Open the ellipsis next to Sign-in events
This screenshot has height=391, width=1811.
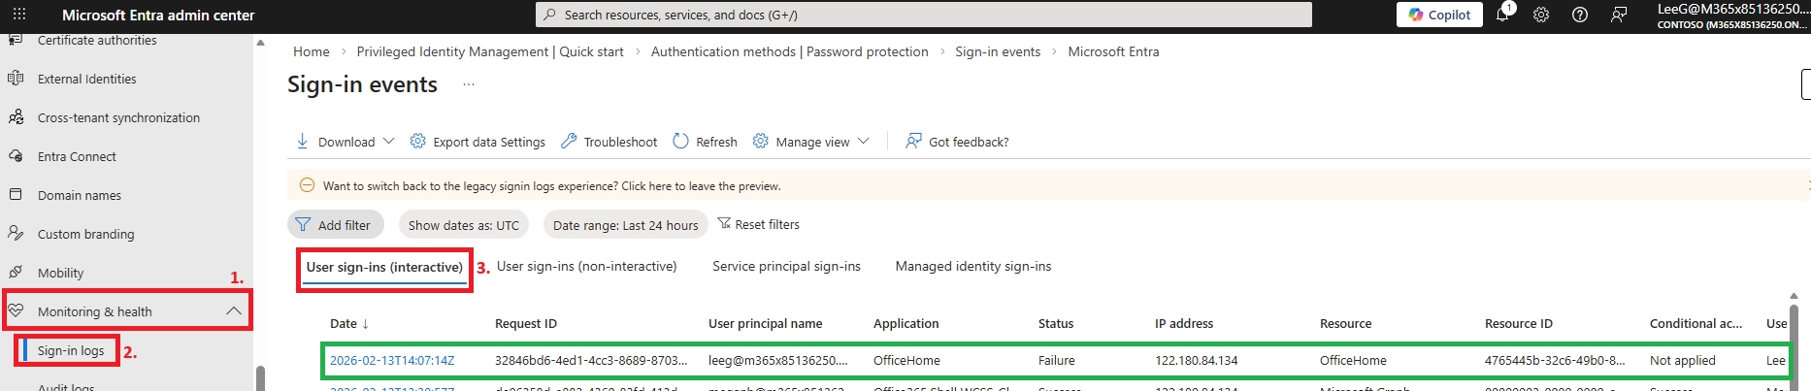click(469, 84)
